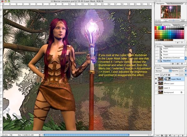Pick yellow swatch in top row
The width and height of the screenshot is (187, 137).
[157, 27]
